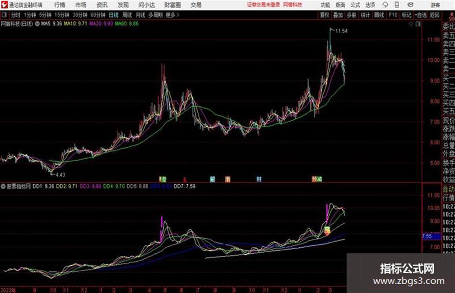Click the mobile phone icon
The height and width of the screenshot is (293, 455).
[397, 5]
